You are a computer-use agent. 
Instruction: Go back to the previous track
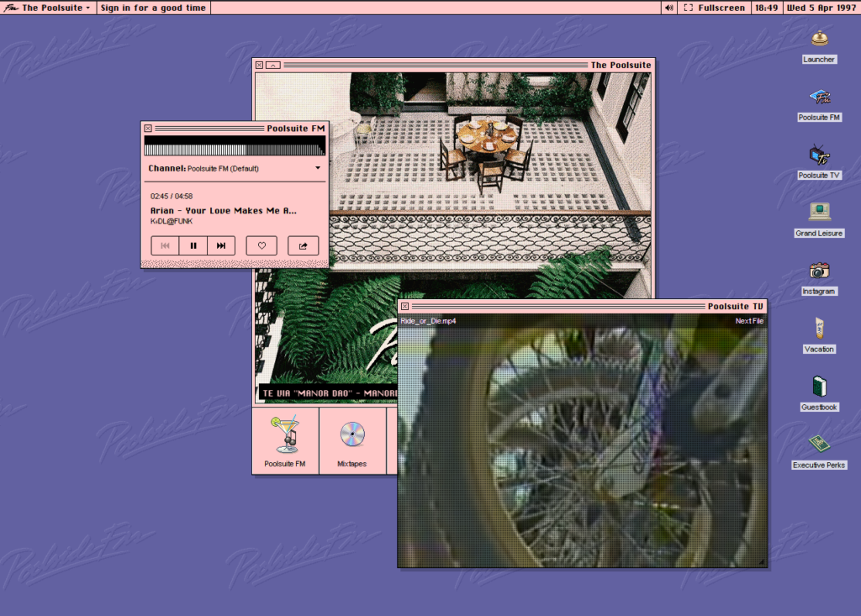click(165, 246)
